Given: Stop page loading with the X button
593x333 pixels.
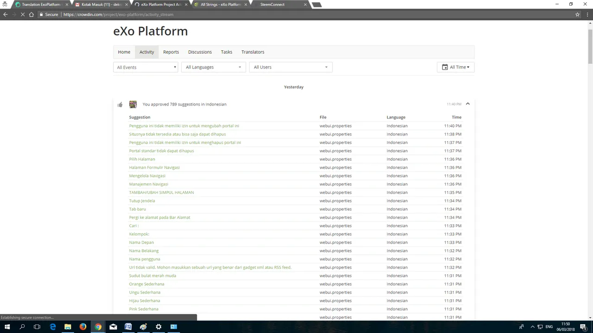Looking at the screenshot, I should click(x=23, y=14).
